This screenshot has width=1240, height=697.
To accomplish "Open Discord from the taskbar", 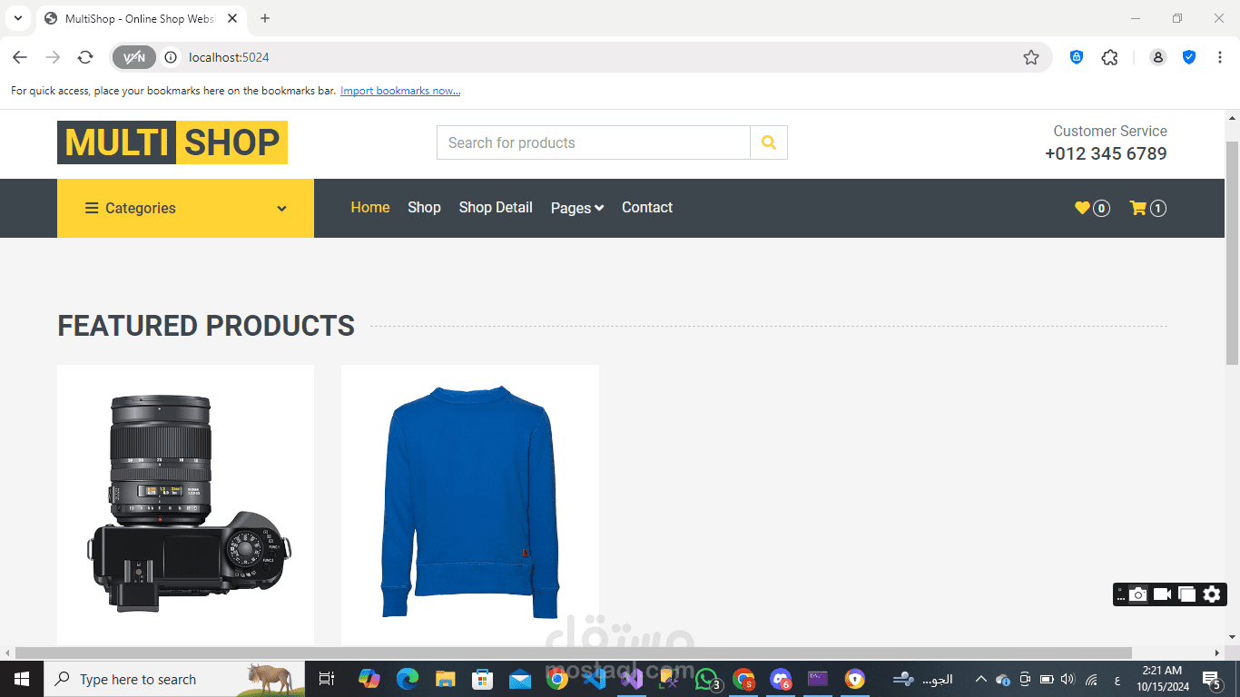I will click(781, 679).
